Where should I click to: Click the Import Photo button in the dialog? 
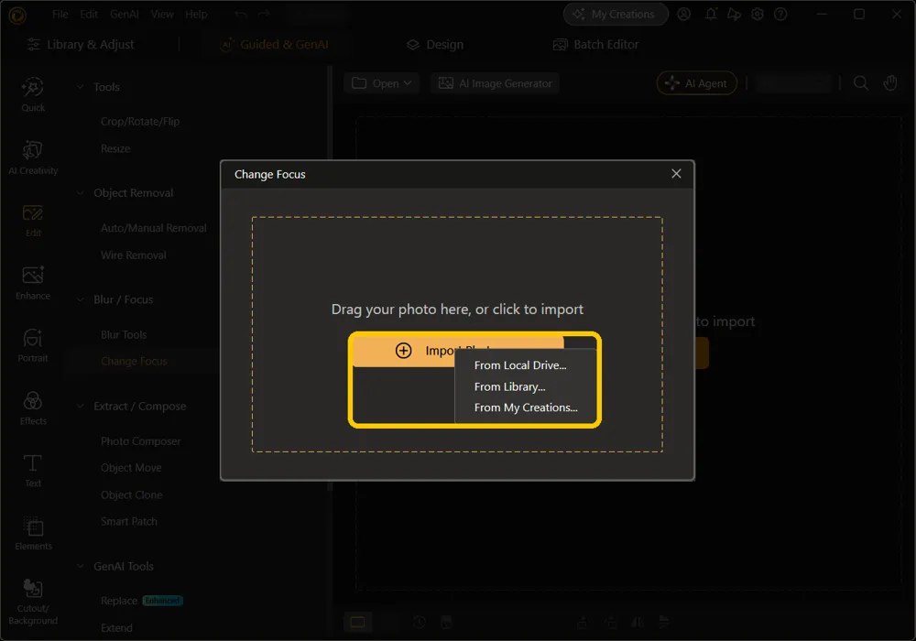(458, 351)
